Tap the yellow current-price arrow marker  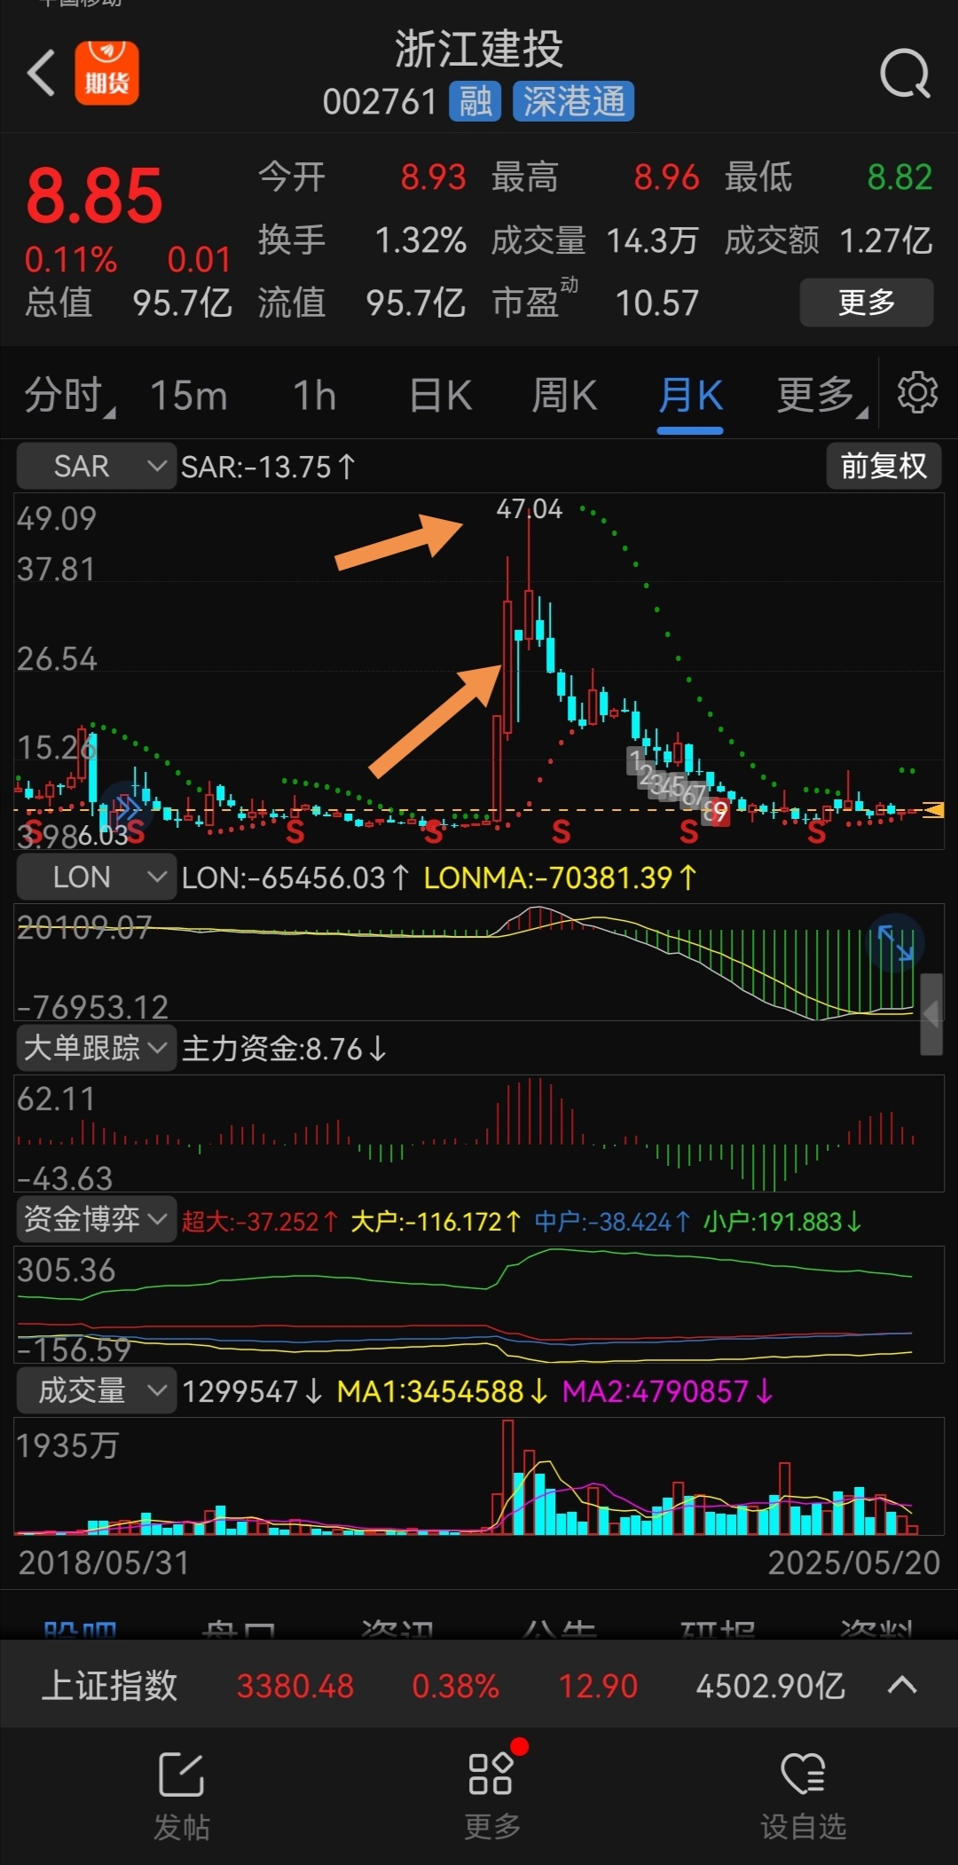click(x=933, y=809)
